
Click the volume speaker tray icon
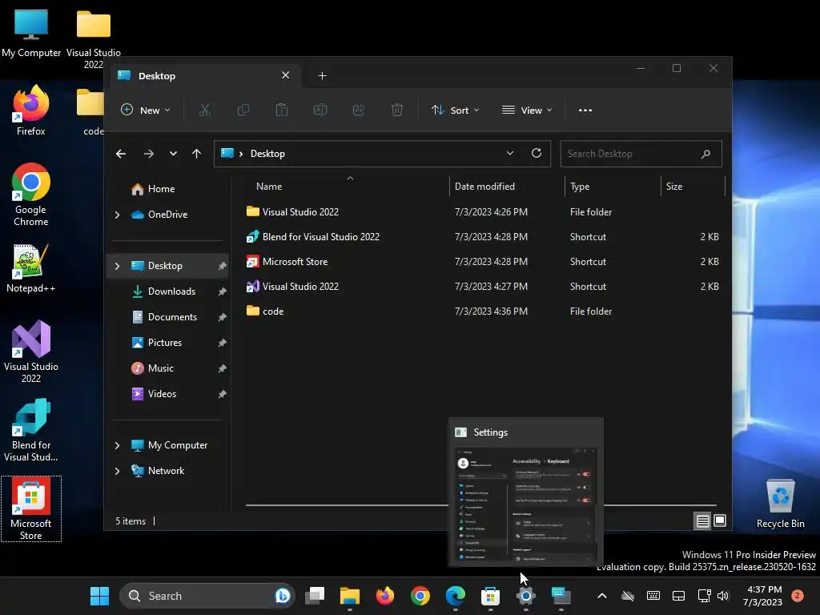pyautogui.click(x=723, y=596)
